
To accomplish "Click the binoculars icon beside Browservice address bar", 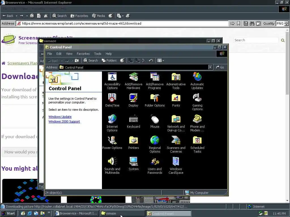I will (x=252, y=23).
